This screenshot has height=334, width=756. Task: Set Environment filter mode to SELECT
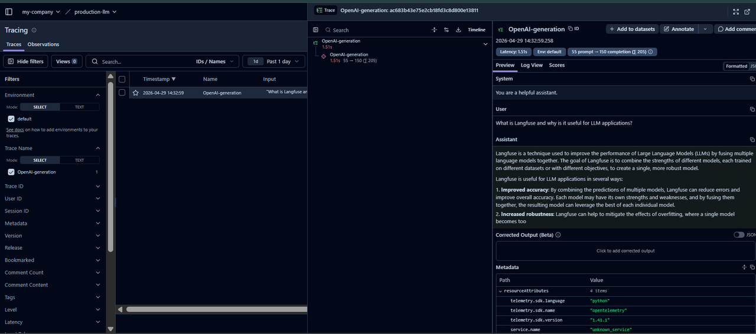coord(40,107)
